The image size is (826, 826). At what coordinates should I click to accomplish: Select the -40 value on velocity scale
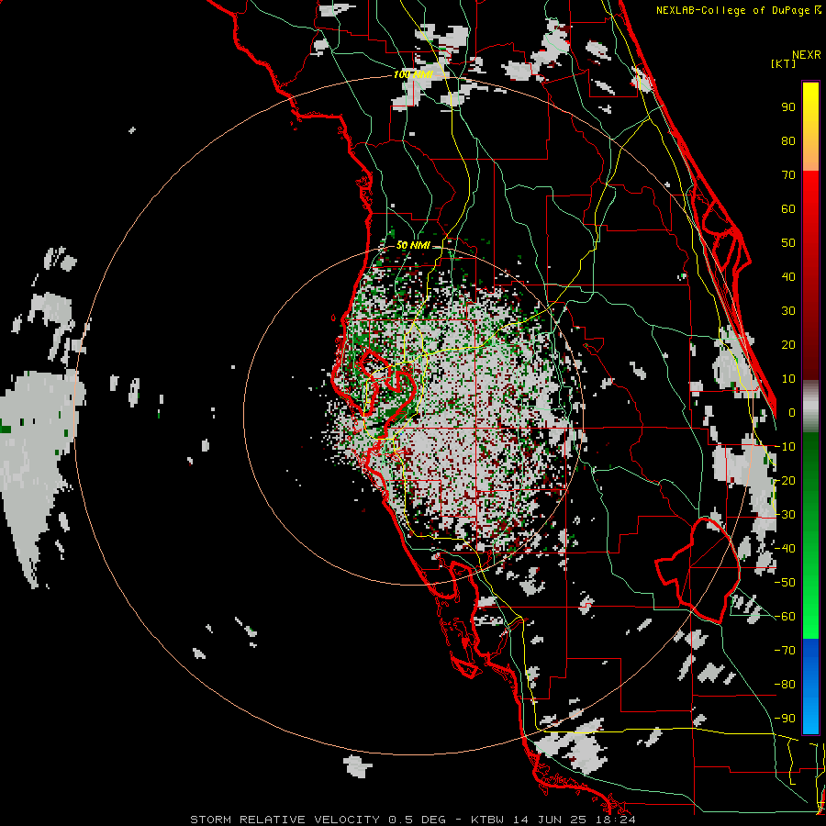tap(785, 549)
